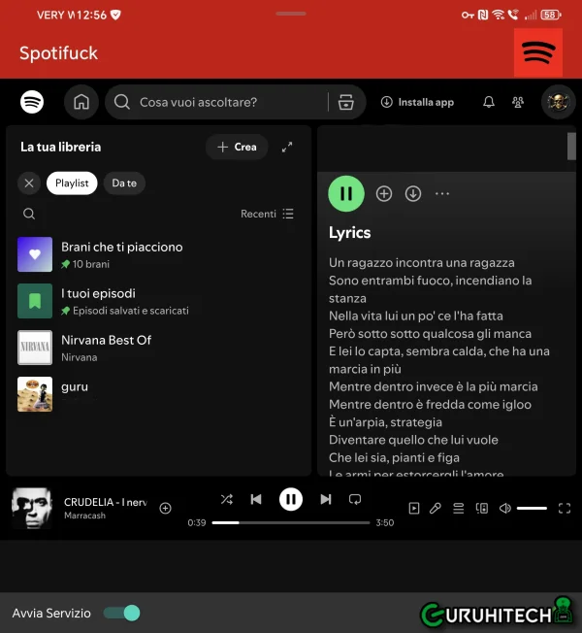Click the Crea button in library
Image resolution: width=582 pixels, height=633 pixels.
[237, 147]
